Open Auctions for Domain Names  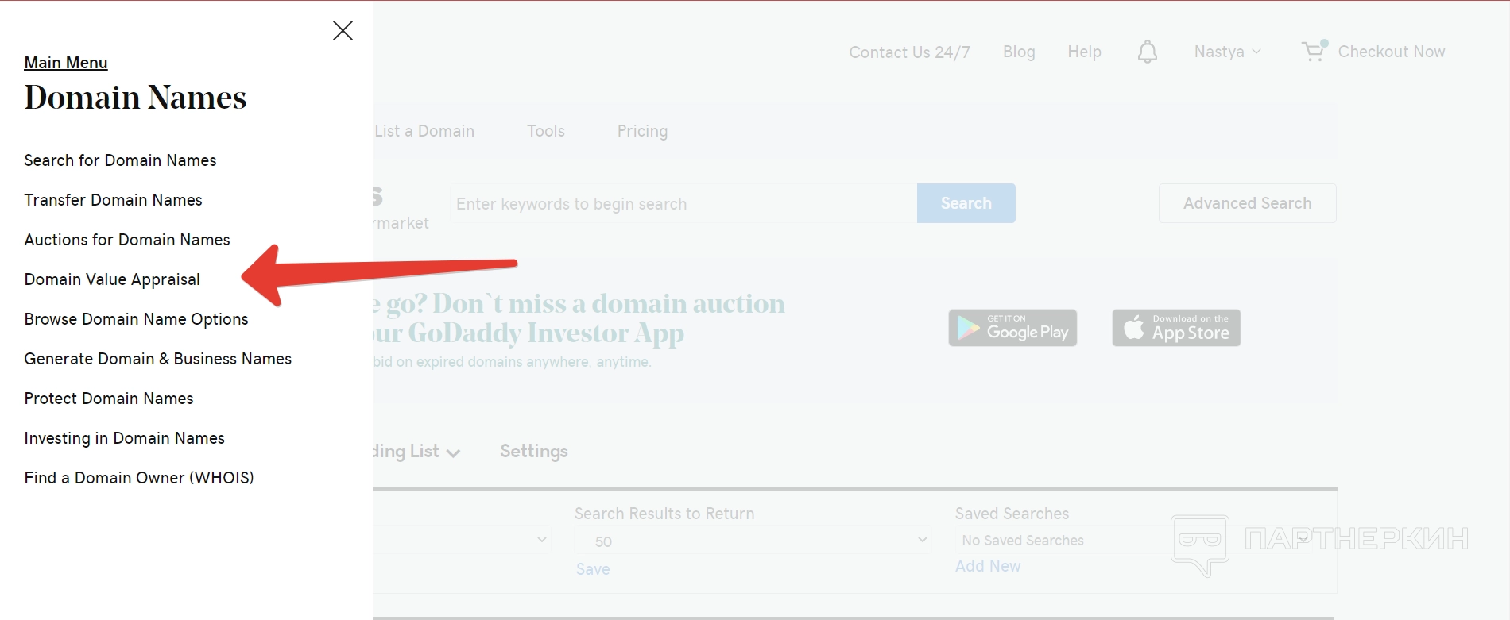point(127,240)
